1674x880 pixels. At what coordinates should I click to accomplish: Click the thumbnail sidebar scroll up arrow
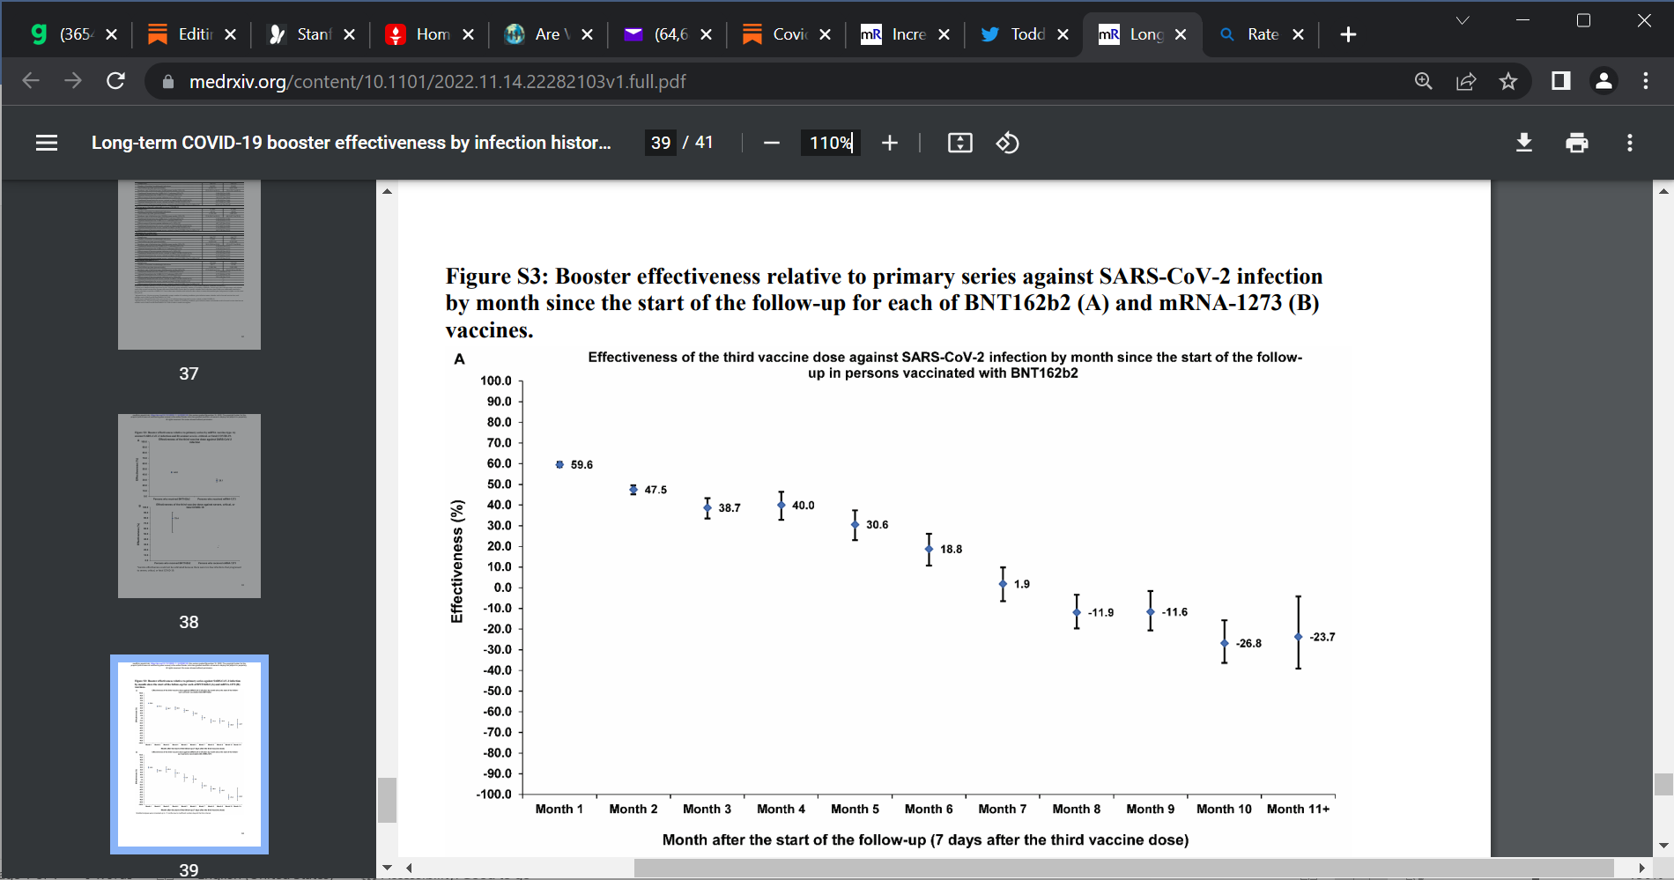coord(387,190)
